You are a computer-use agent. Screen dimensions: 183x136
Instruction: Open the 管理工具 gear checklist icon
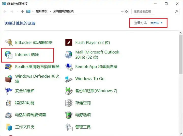pos(69,127)
